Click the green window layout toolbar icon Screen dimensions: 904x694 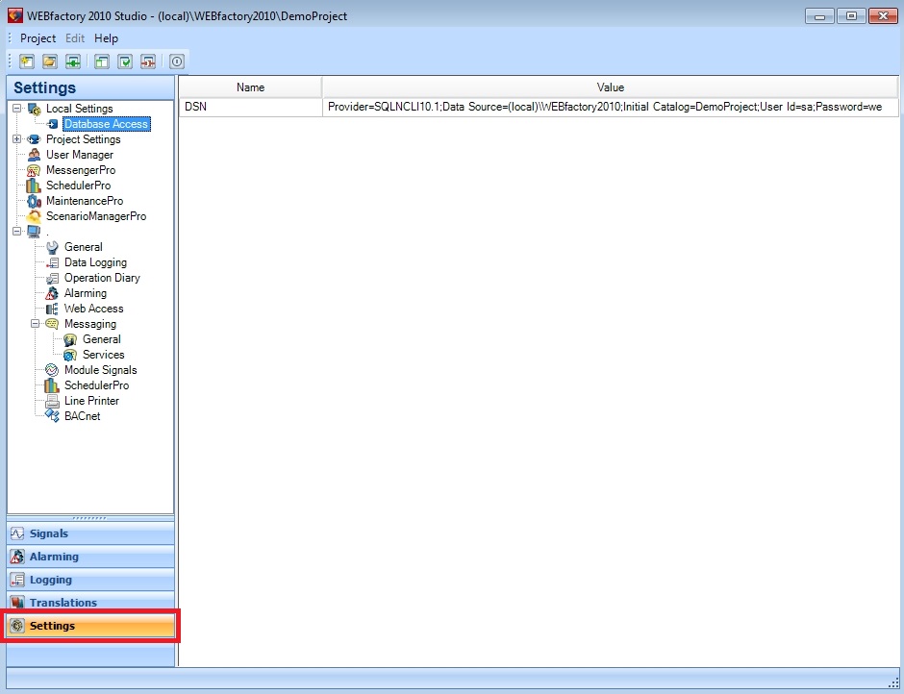click(102, 62)
